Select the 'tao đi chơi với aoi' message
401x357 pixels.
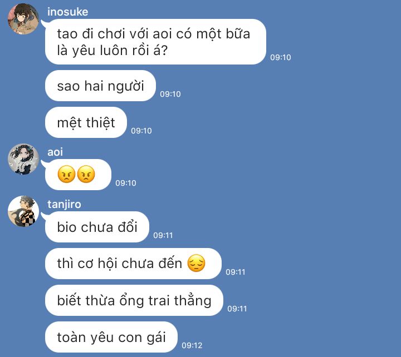pyautogui.click(x=155, y=42)
